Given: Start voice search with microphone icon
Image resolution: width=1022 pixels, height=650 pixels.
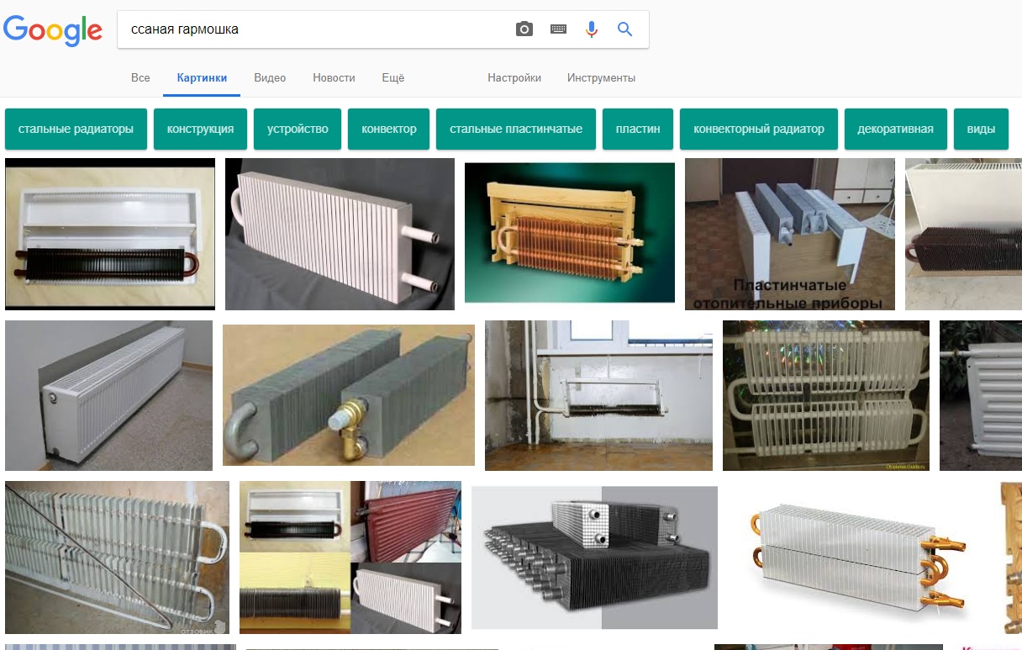Looking at the screenshot, I should point(592,29).
